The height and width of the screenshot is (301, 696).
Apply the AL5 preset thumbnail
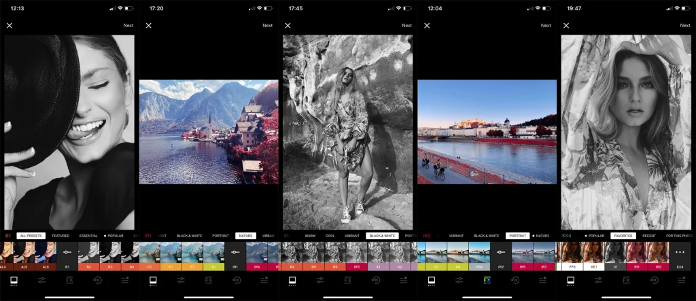[24, 254]
